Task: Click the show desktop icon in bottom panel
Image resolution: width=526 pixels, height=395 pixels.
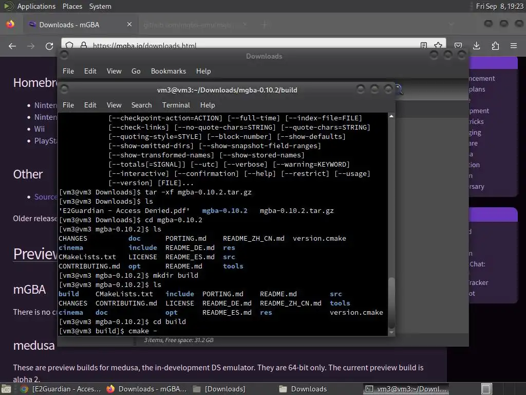Action: coord(6,389)
